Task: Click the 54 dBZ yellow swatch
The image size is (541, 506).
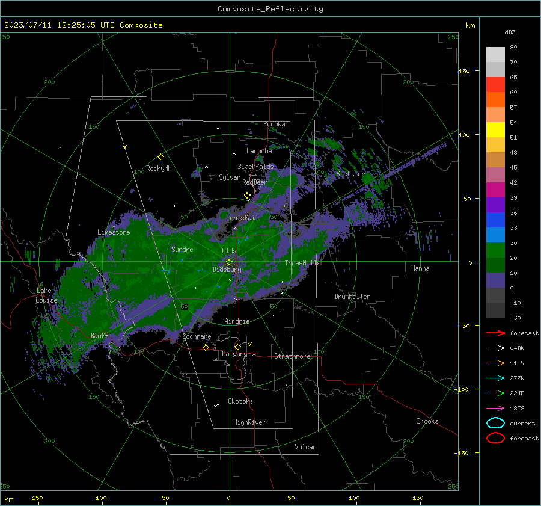Action: (495, 129)
